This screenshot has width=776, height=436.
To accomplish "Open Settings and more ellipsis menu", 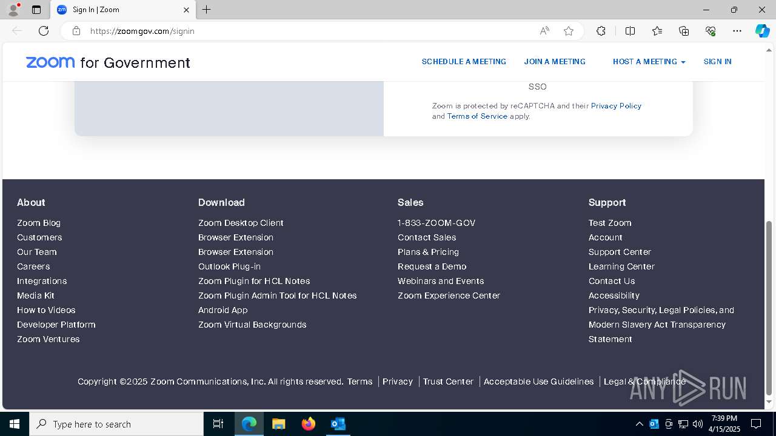I will tap(737, 31).
